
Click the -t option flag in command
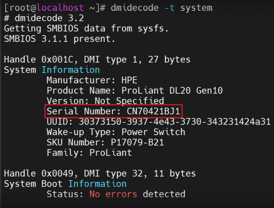click(169, 8)
